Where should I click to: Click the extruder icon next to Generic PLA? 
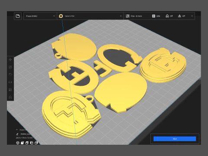pos(61,16)
